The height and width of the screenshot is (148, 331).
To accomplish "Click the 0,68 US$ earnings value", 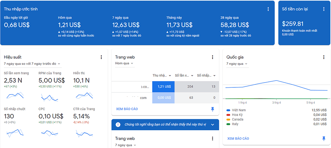I will (17, 25).
